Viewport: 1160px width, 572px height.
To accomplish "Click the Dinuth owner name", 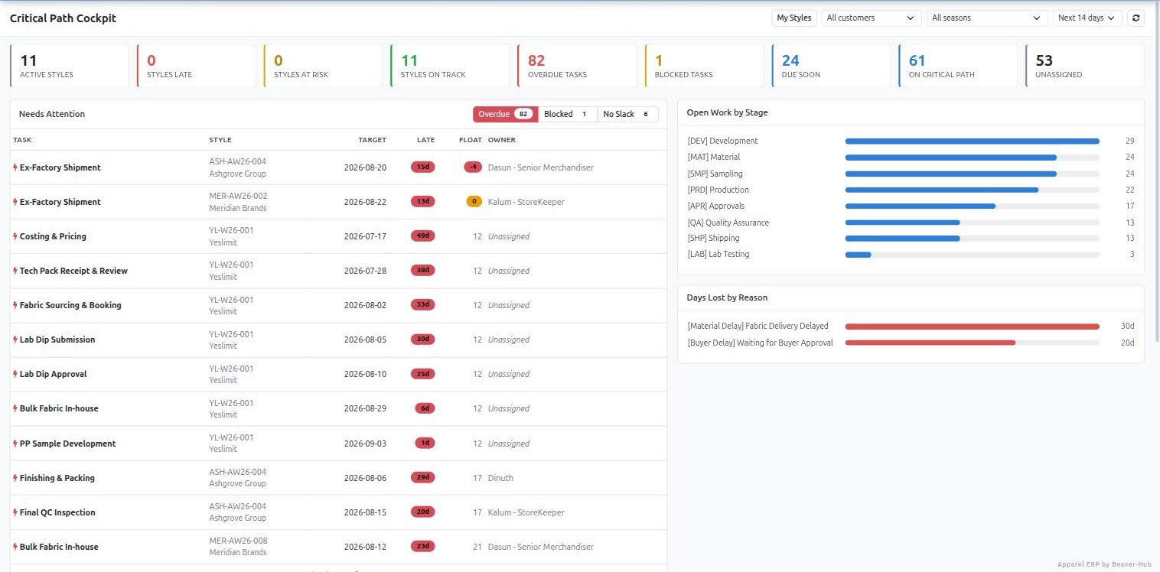I will coord(500,478).
